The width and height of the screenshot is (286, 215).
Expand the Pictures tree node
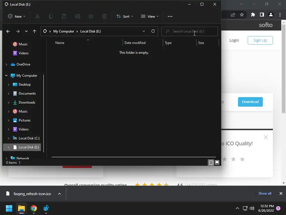9,120
